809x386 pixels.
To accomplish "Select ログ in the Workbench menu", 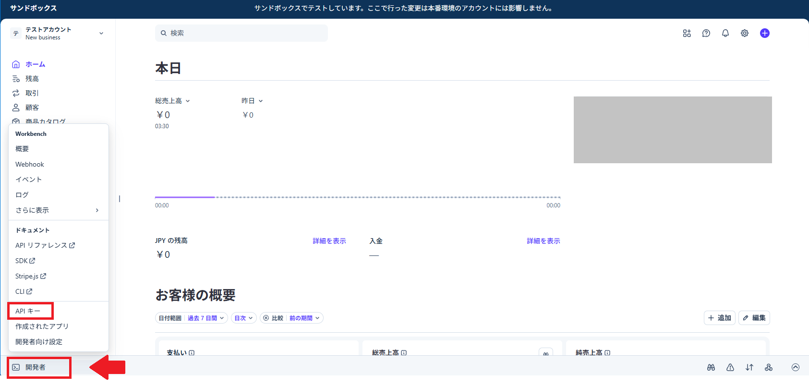I will pyautogui.click(x=22, y=195).
